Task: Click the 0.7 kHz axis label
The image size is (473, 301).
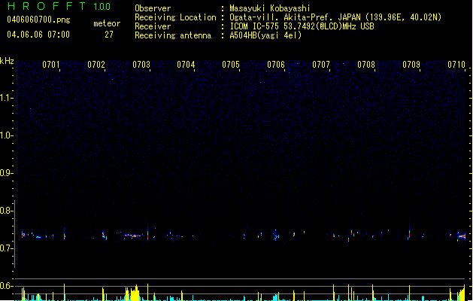Action: pos(6,248)
